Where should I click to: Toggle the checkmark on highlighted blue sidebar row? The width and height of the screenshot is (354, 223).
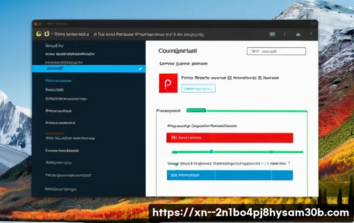(x=139, y=68)
